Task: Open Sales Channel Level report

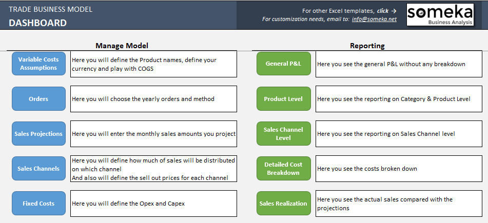Action: [284, 134]
